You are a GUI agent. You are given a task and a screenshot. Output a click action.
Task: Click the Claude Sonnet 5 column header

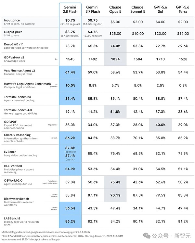pos(138,9)
